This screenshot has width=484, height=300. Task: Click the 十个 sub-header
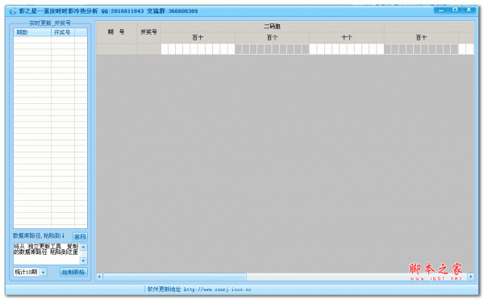tap(347, 38)
